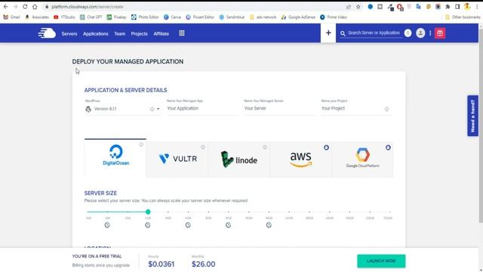
Task: Open the user avatar account menu
Action: [x=420, y=33]
